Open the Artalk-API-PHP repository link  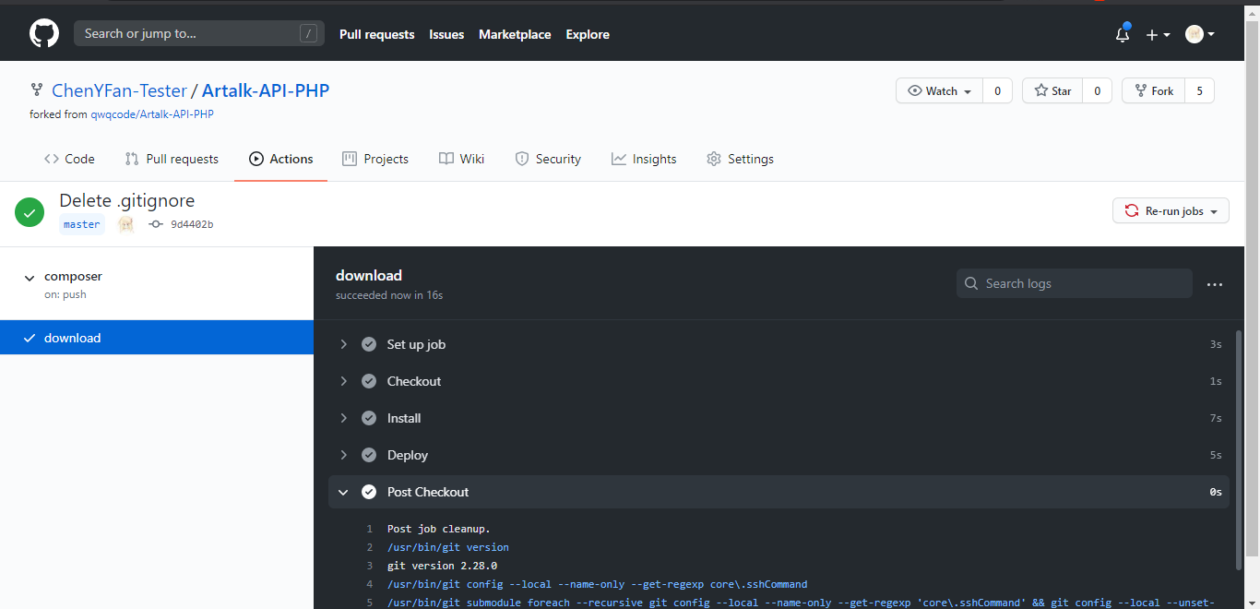pos(266,90)
